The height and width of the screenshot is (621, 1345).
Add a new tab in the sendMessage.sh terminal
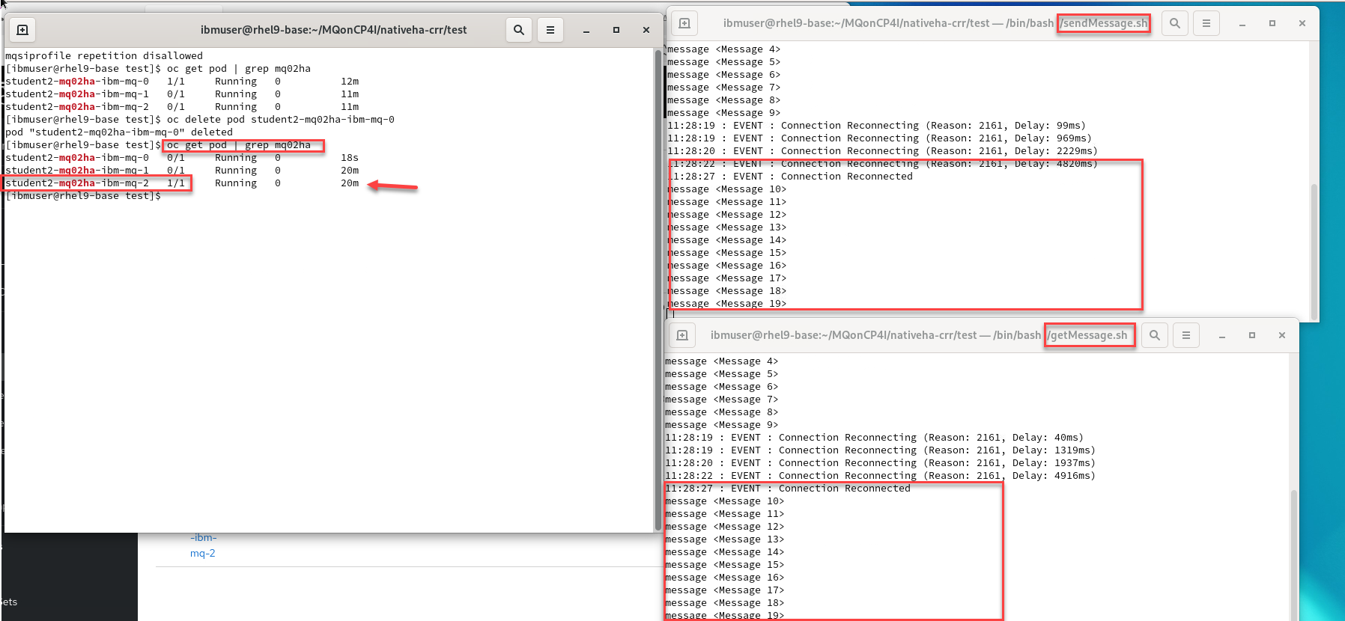click(x=684, y=23)
